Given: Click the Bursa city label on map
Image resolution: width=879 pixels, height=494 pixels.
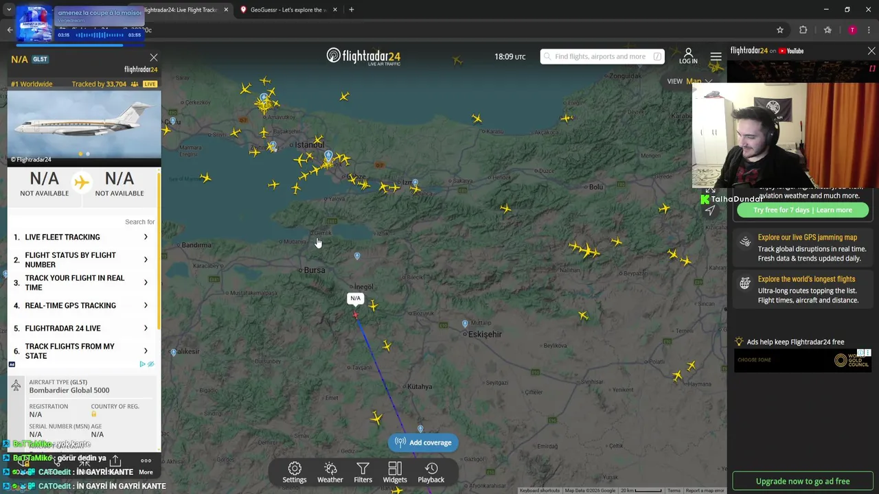Looking at the screenshot, I should (315, 270).
